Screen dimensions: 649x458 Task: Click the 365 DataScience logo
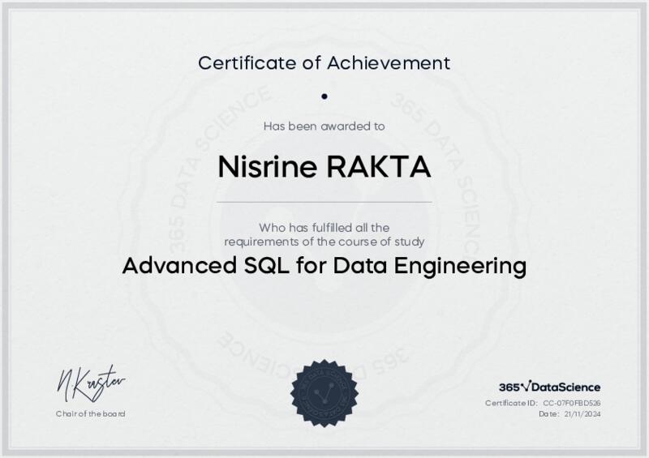(x=549, y=387)
